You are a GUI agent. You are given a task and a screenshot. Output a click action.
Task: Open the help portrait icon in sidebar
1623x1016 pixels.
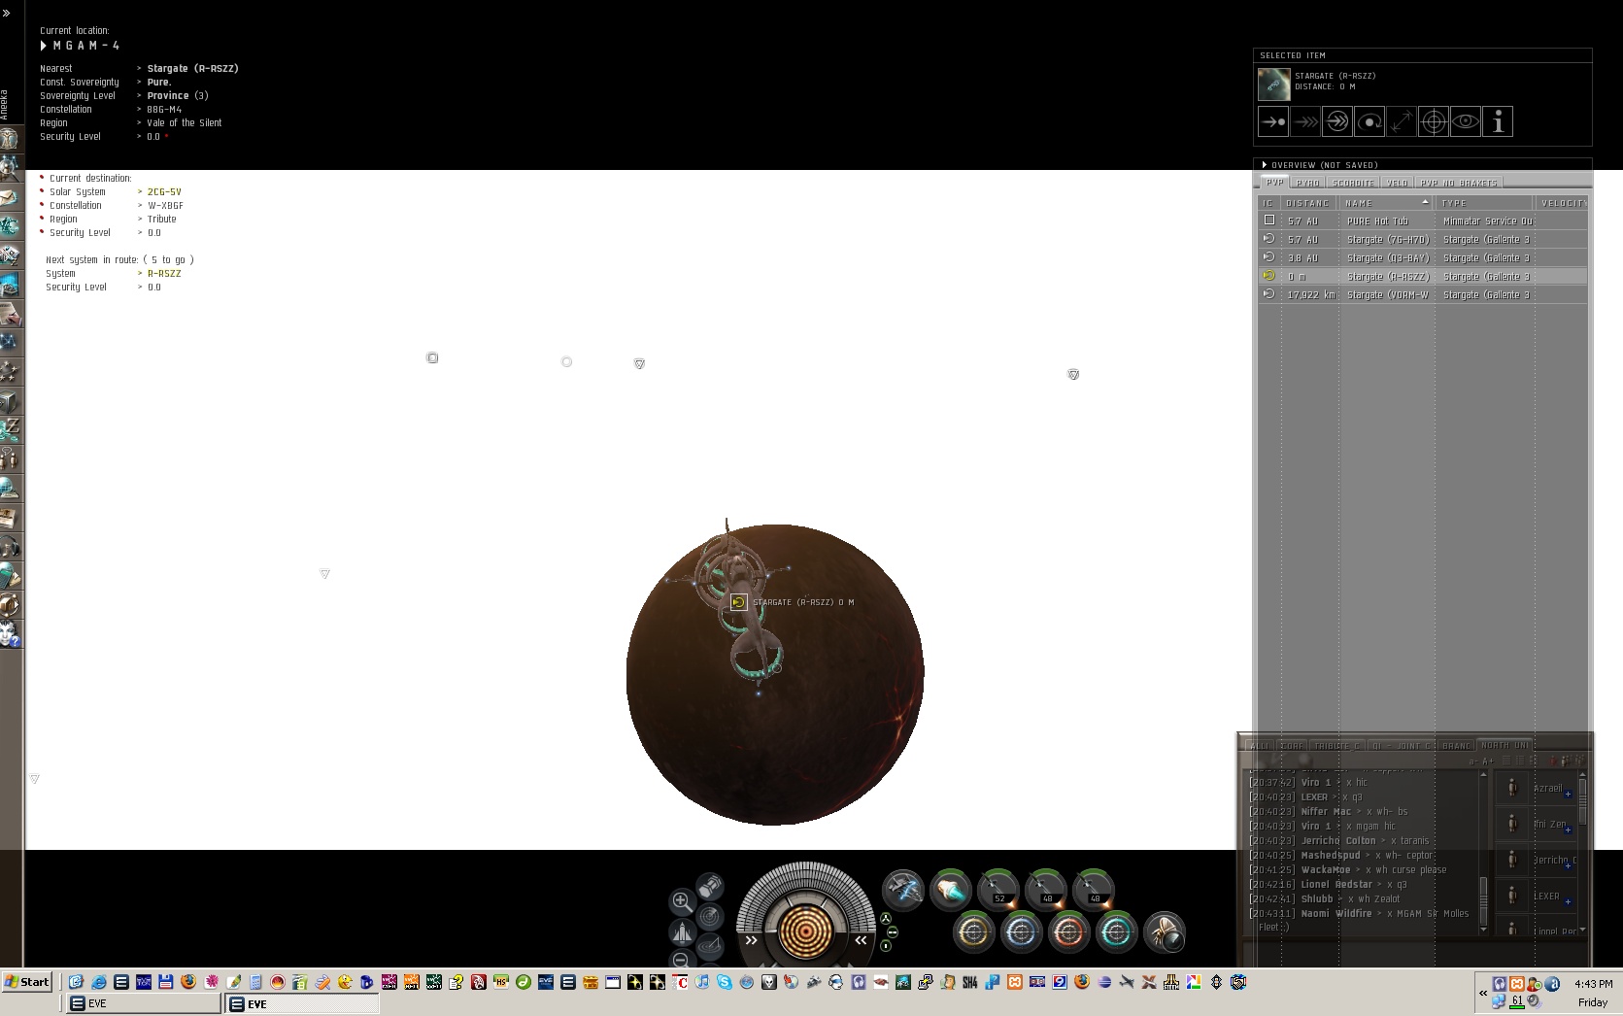pos(10,633)
